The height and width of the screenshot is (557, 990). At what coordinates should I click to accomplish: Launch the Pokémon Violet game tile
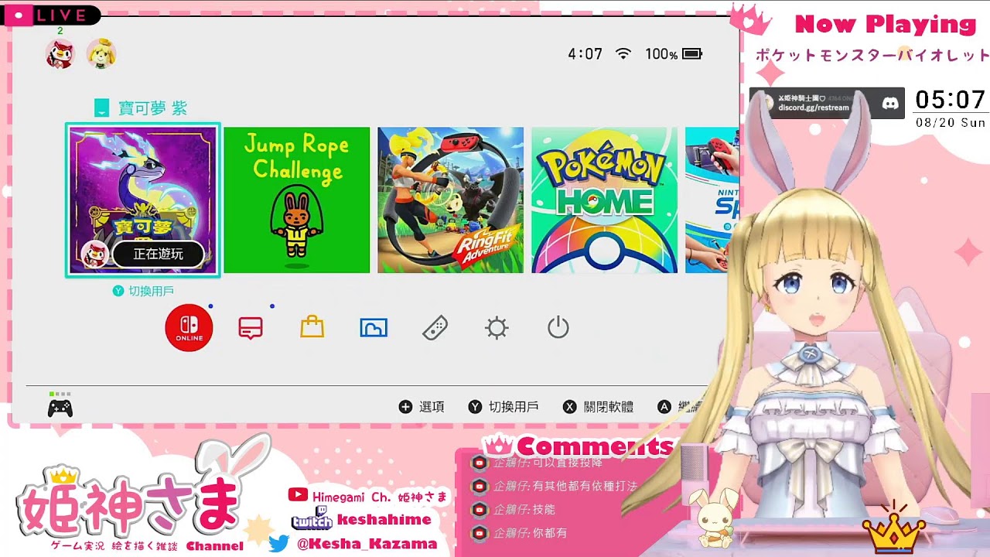(143, 200)
